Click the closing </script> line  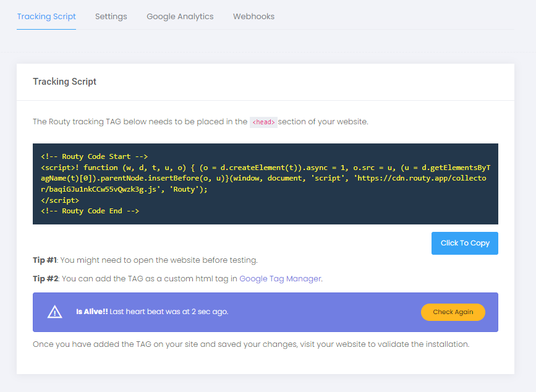coord(60,200)
